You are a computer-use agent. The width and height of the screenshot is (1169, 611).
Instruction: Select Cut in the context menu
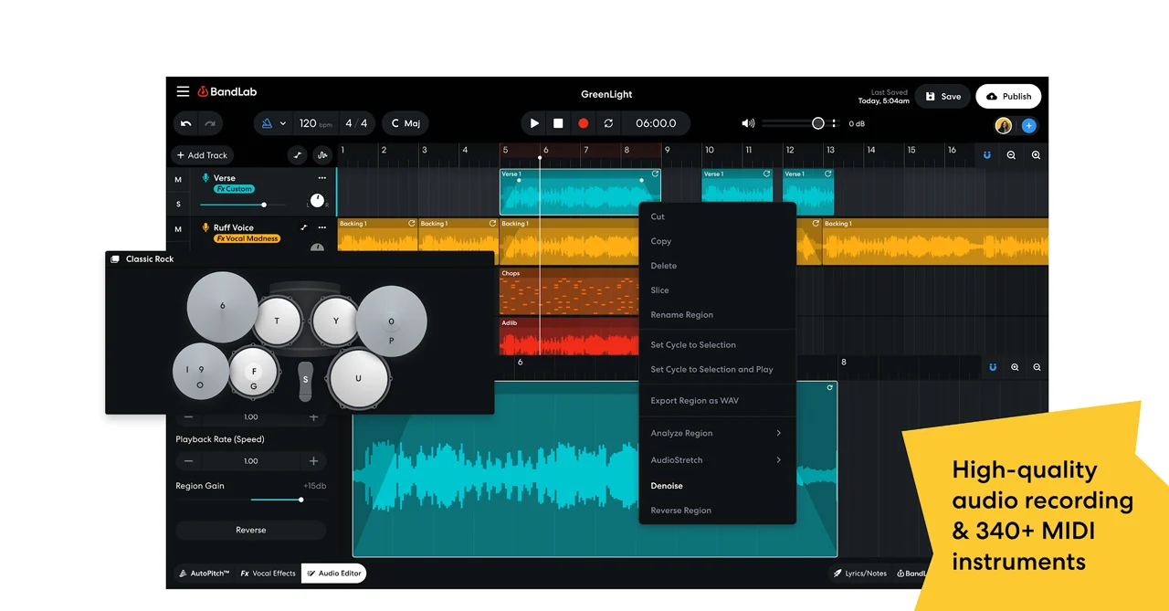point(717,216)
